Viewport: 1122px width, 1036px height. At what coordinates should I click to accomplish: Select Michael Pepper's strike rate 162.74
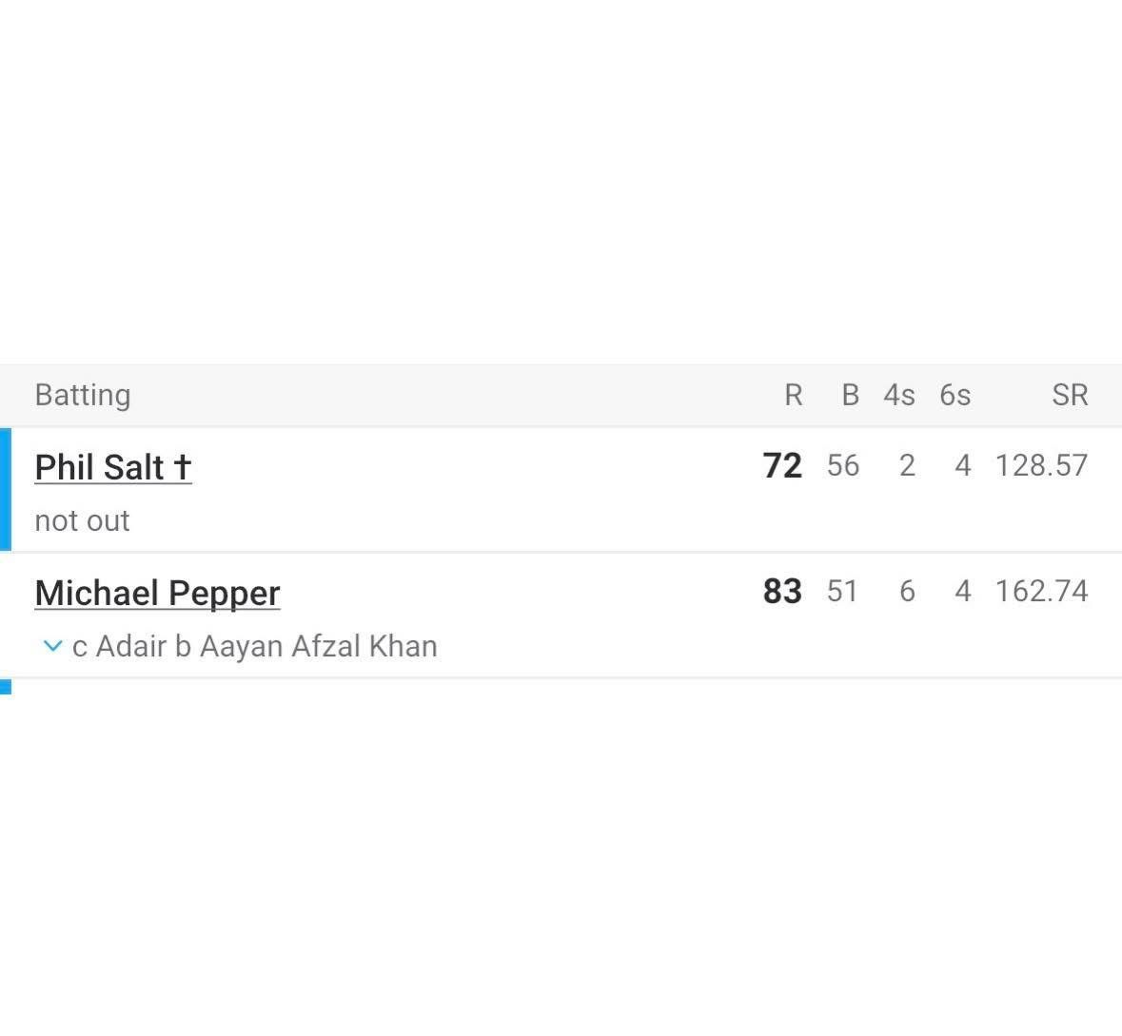point(1041,591)
